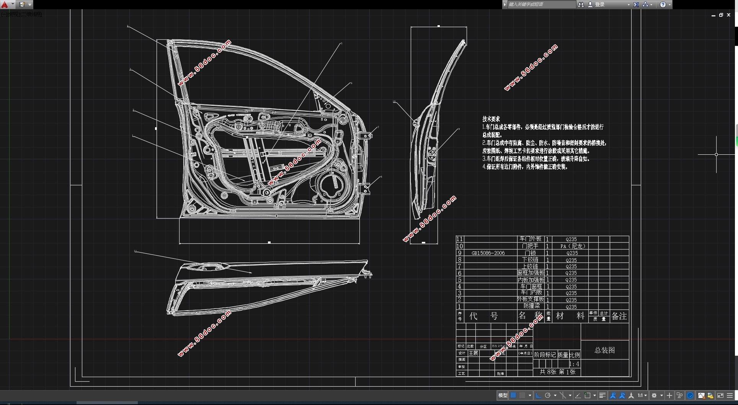Toggle ortho mode in status bar

coord(539,395)
